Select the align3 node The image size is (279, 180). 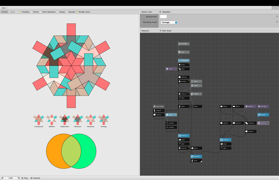point(184,144)
